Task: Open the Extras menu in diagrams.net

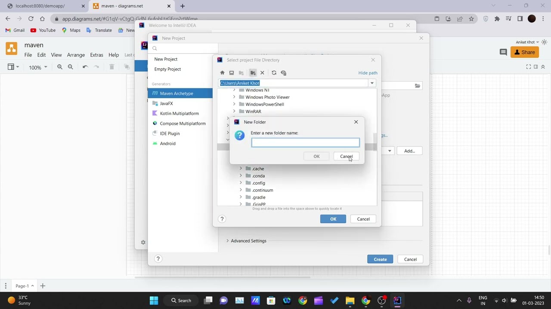Action: [x=96, y=55]
